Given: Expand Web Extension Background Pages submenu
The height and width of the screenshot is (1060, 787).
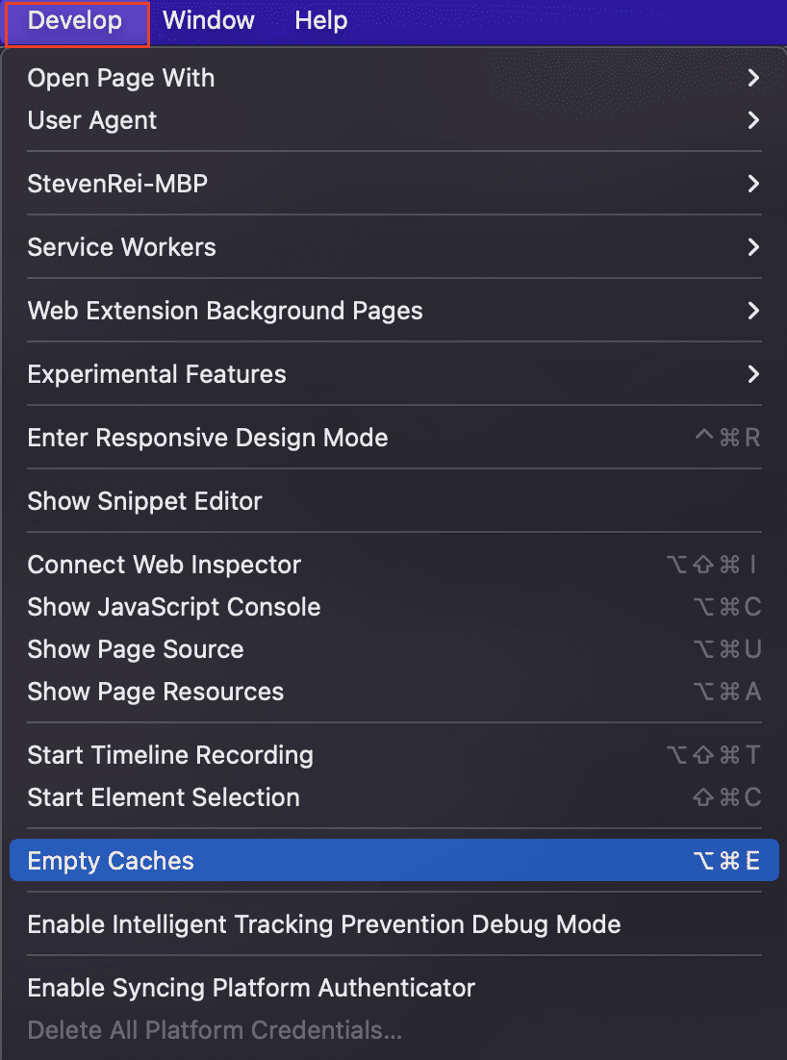Looking at the screenshot, I should tap(225, 311).
